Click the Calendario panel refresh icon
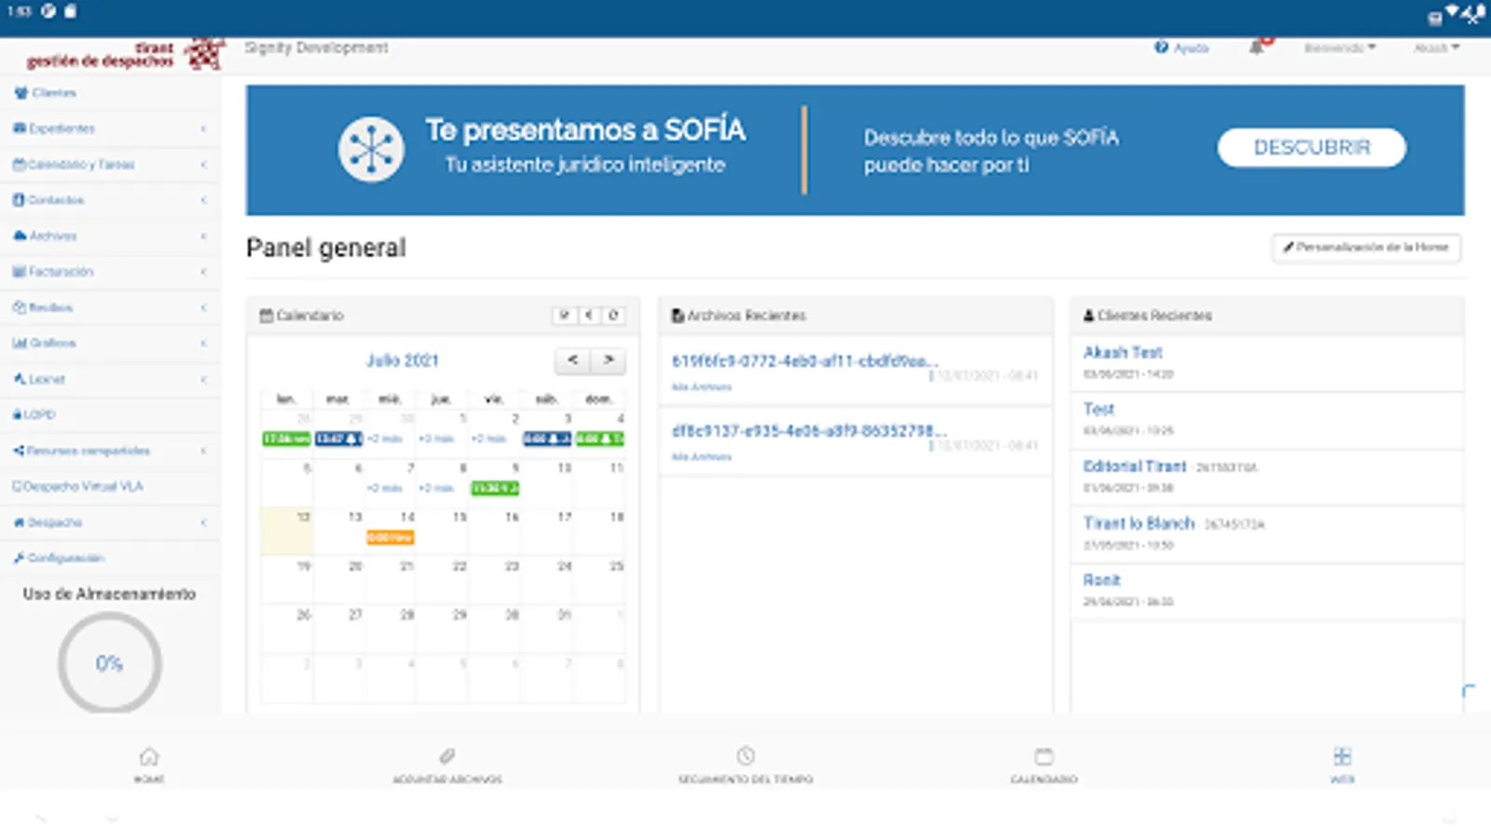 (613, 316)
